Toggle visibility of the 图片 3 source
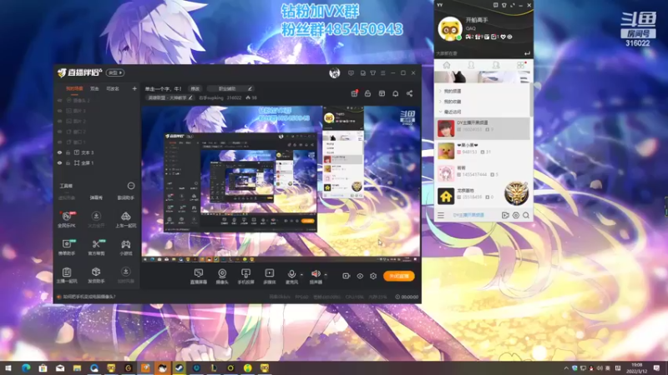This screenshot has height=375, width=668. (x=59, y=111)
